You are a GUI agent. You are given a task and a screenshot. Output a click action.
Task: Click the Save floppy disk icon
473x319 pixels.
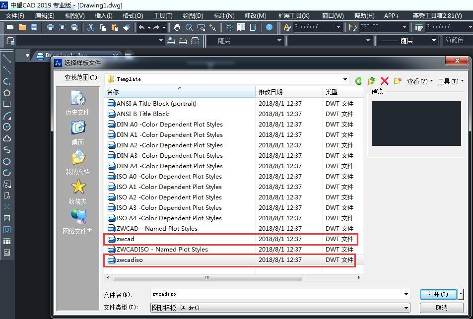click(34, 27)
